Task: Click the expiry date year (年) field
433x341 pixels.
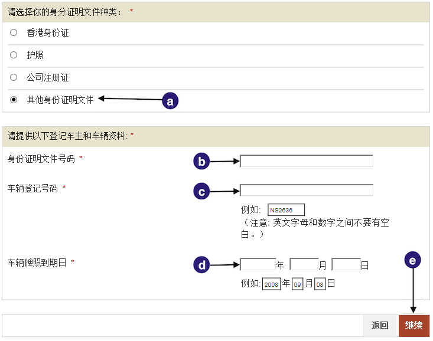Action: (x=258, y=264)
